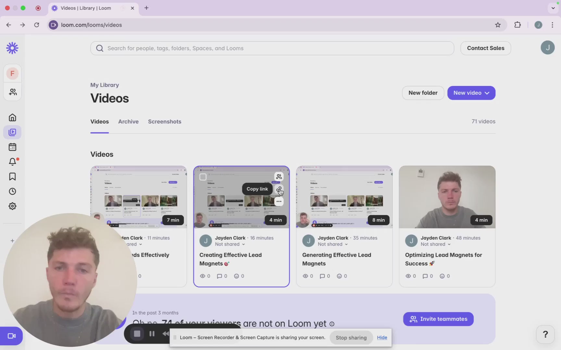The height and width of the screenshot is (350, 561).
Task: Open the Home icon in sidebar
Action: (x=12, y=117)
